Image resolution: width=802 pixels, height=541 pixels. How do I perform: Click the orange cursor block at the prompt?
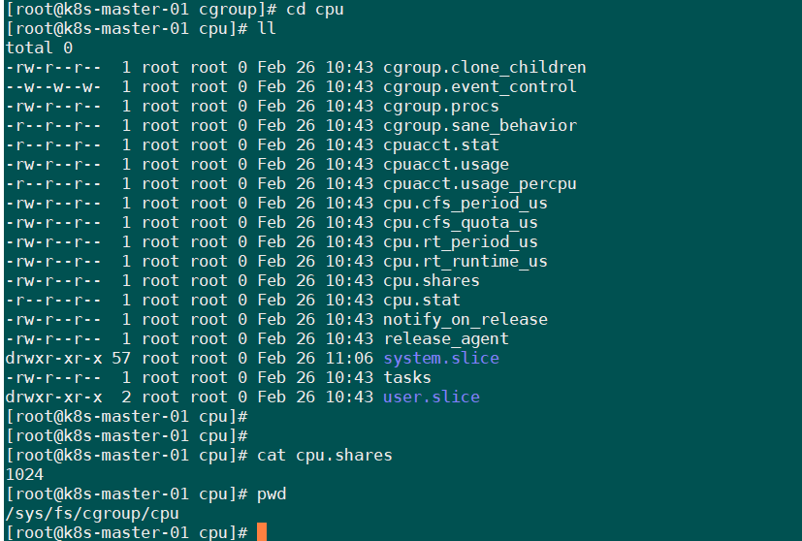(x=262, y=532)
